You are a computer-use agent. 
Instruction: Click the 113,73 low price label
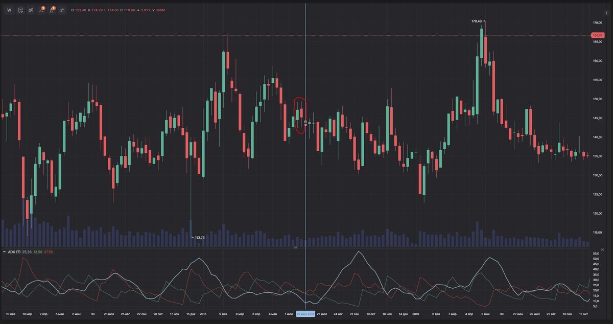tap(199, 238)
